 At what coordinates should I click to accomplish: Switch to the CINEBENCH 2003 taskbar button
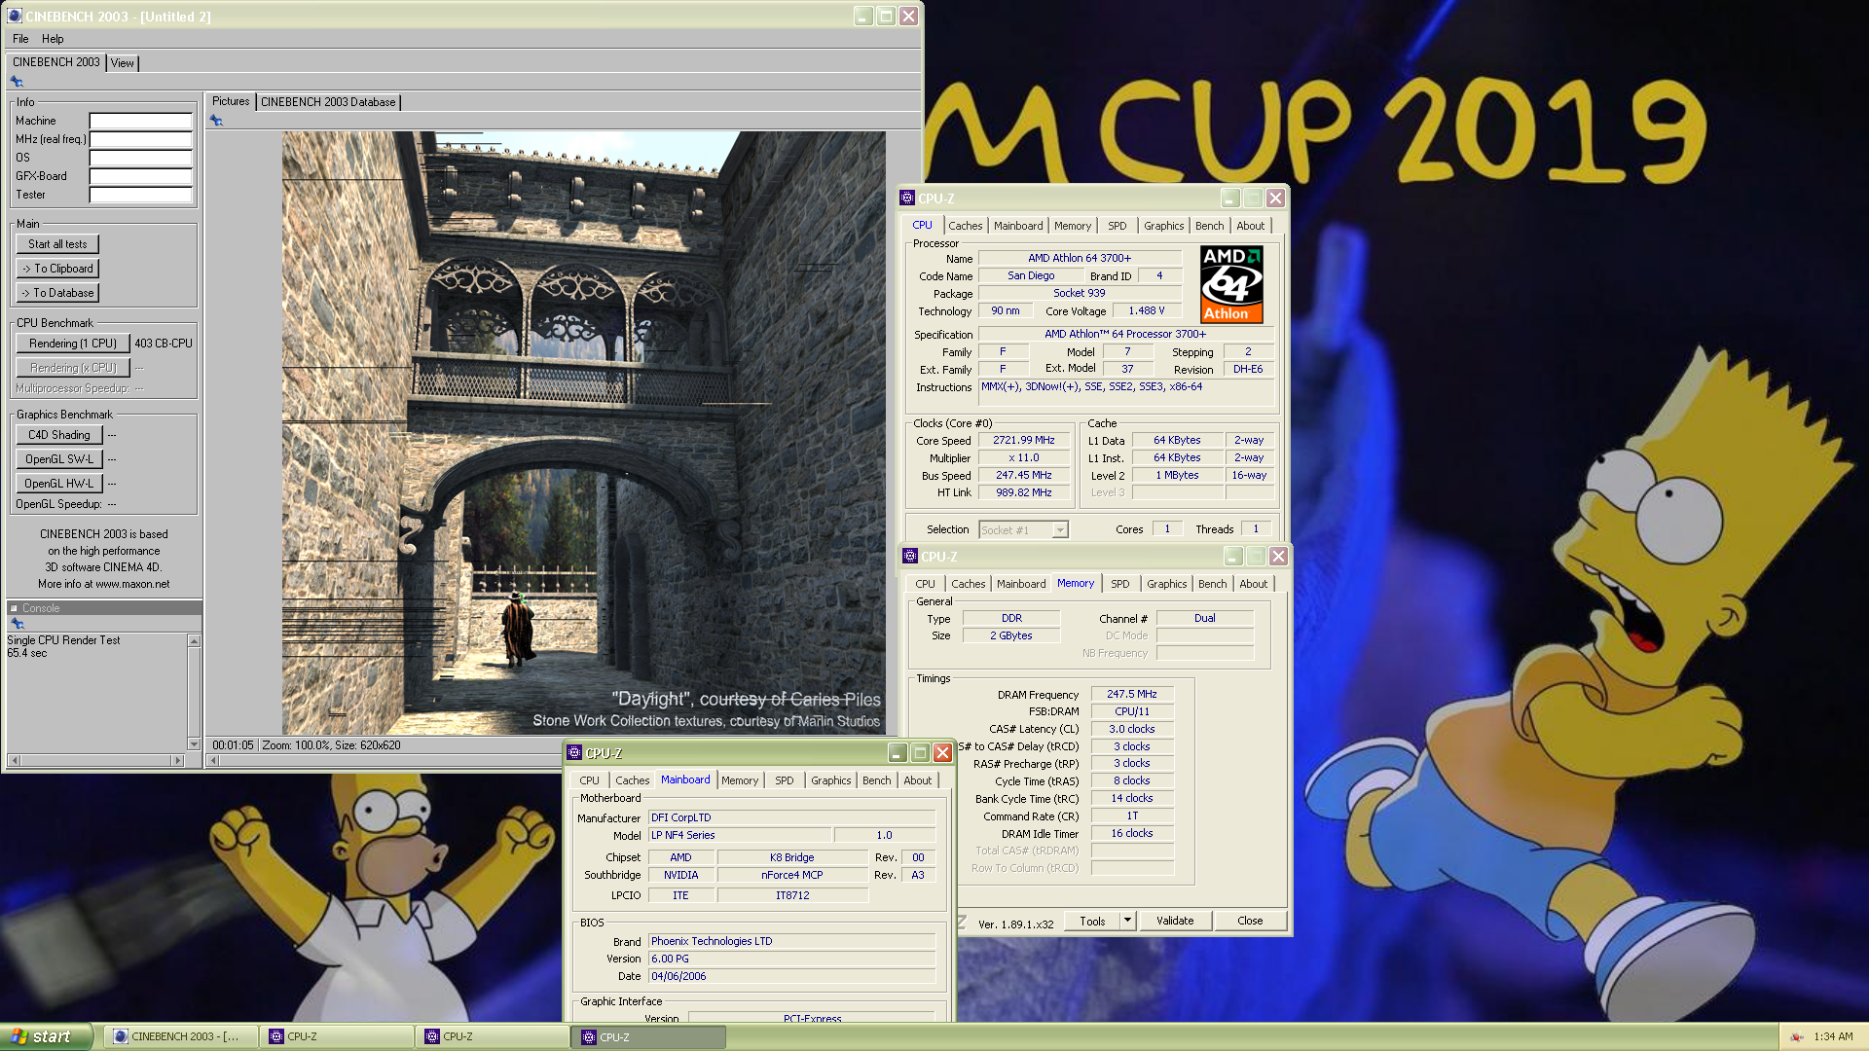(x=181, y=1036)
